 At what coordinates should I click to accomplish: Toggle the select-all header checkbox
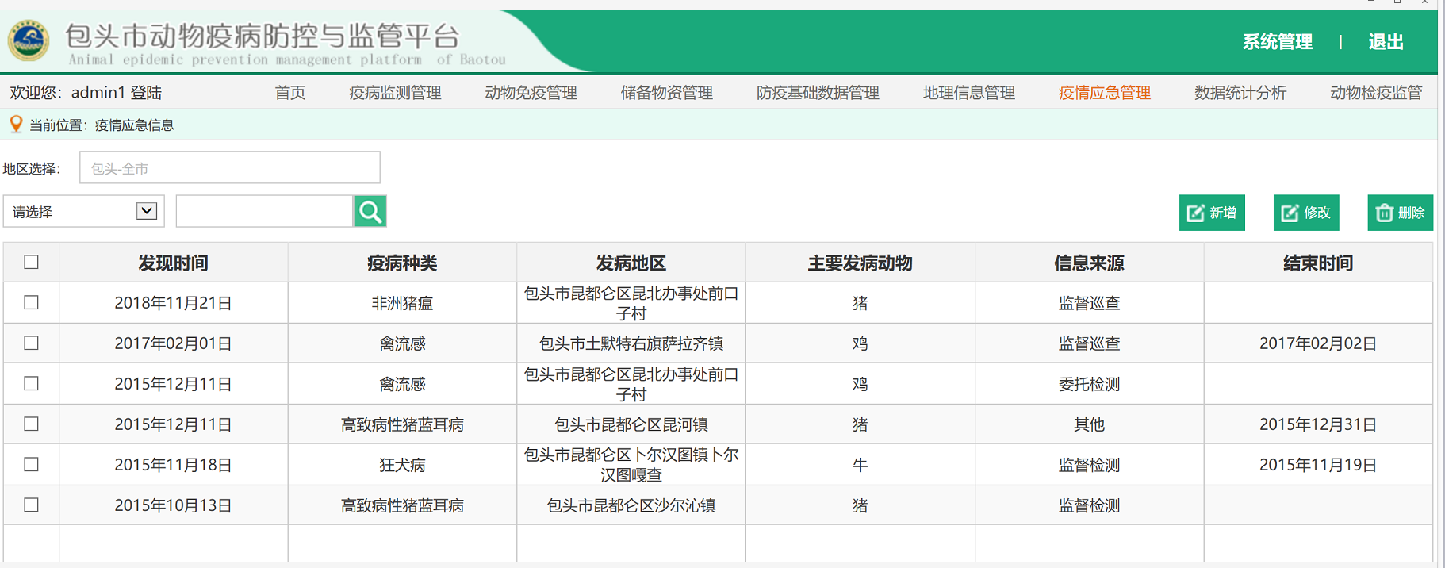pos(32,263)
